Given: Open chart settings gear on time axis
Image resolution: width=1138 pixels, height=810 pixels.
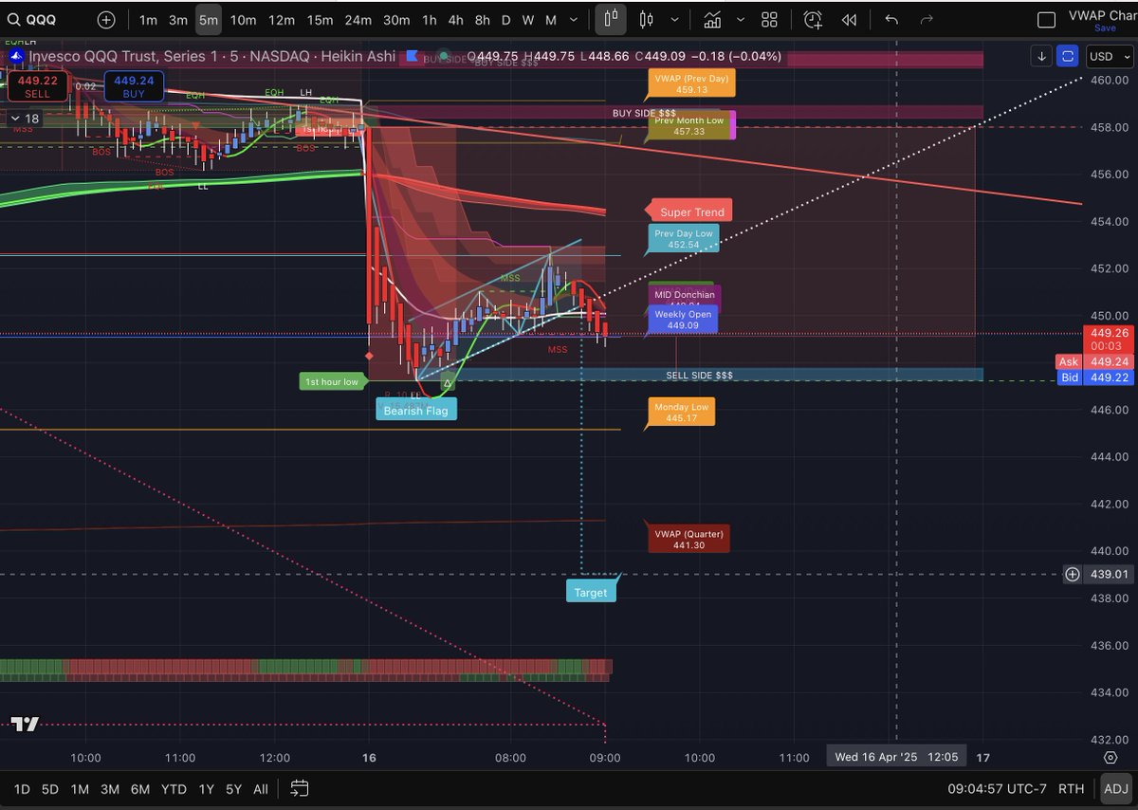Looking at the screenshot, I should (1110, 758).
